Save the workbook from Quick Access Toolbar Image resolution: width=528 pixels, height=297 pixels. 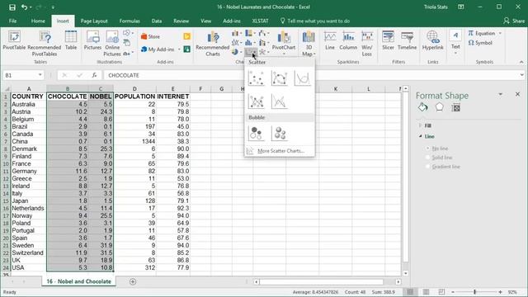click(12, 7)
